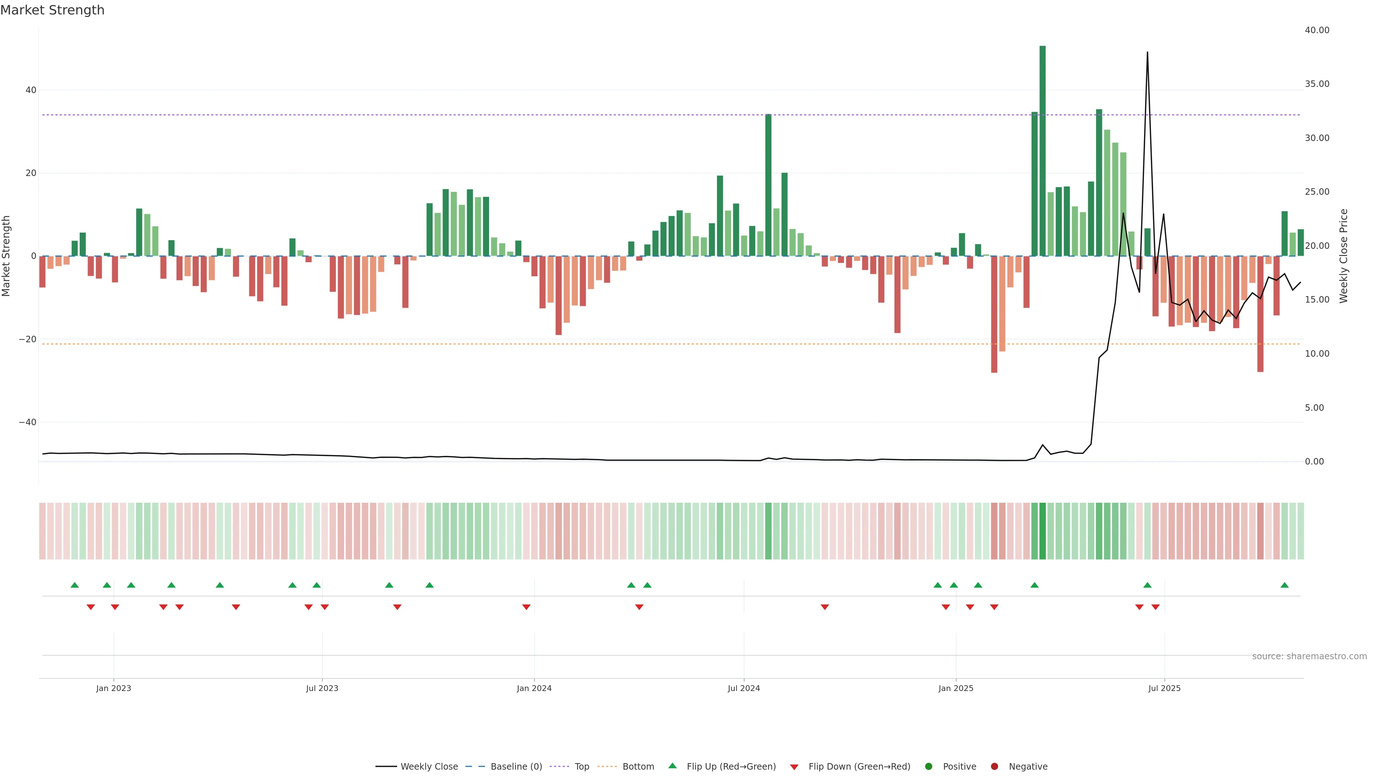Image resolution: width=1385 pixels, height=779 pixels.
Task: Click the sharemaestro.com source text
Action: (1309, 656)
